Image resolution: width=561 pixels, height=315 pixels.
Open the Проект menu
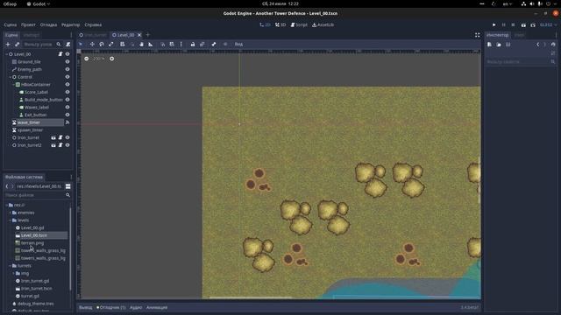[x=28, y=25]
